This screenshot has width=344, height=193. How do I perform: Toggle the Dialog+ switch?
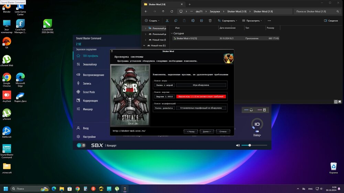point(257,131)
